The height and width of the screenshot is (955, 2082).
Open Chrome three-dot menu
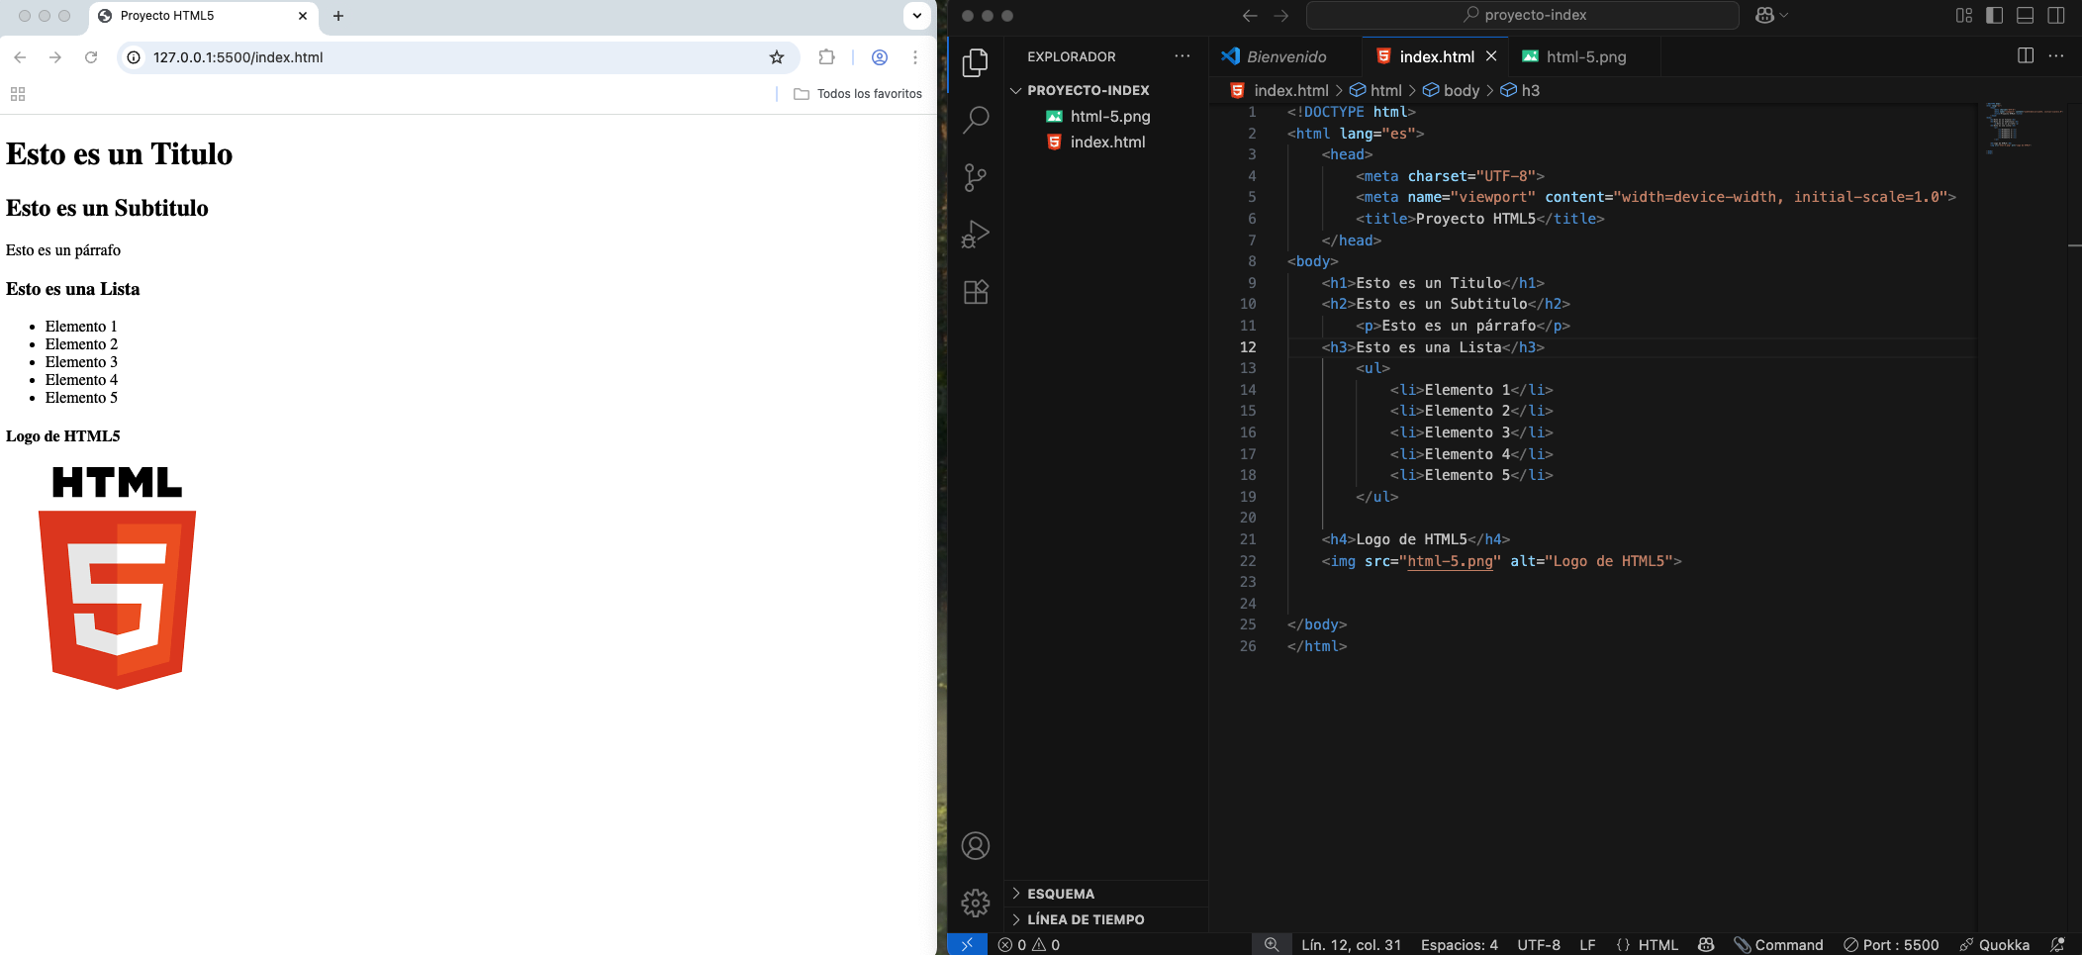[x=915, y=57]
